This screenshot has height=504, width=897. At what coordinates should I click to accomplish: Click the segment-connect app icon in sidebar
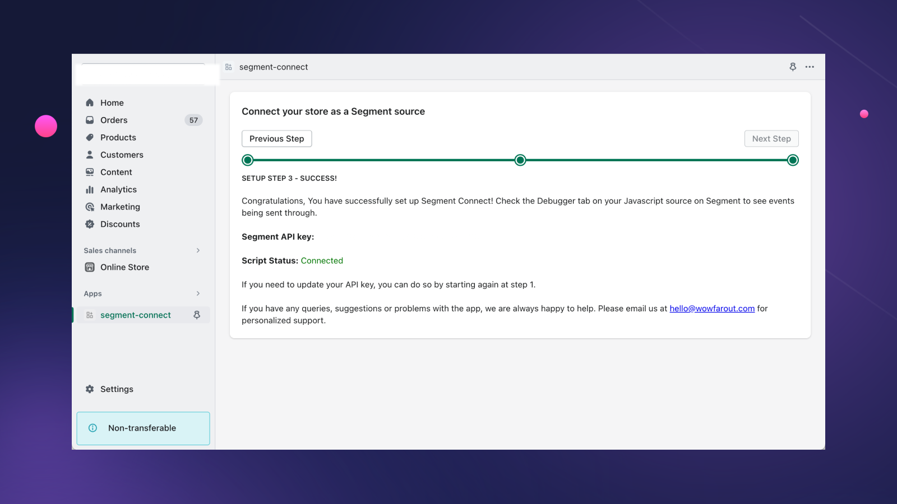(90, 315)
